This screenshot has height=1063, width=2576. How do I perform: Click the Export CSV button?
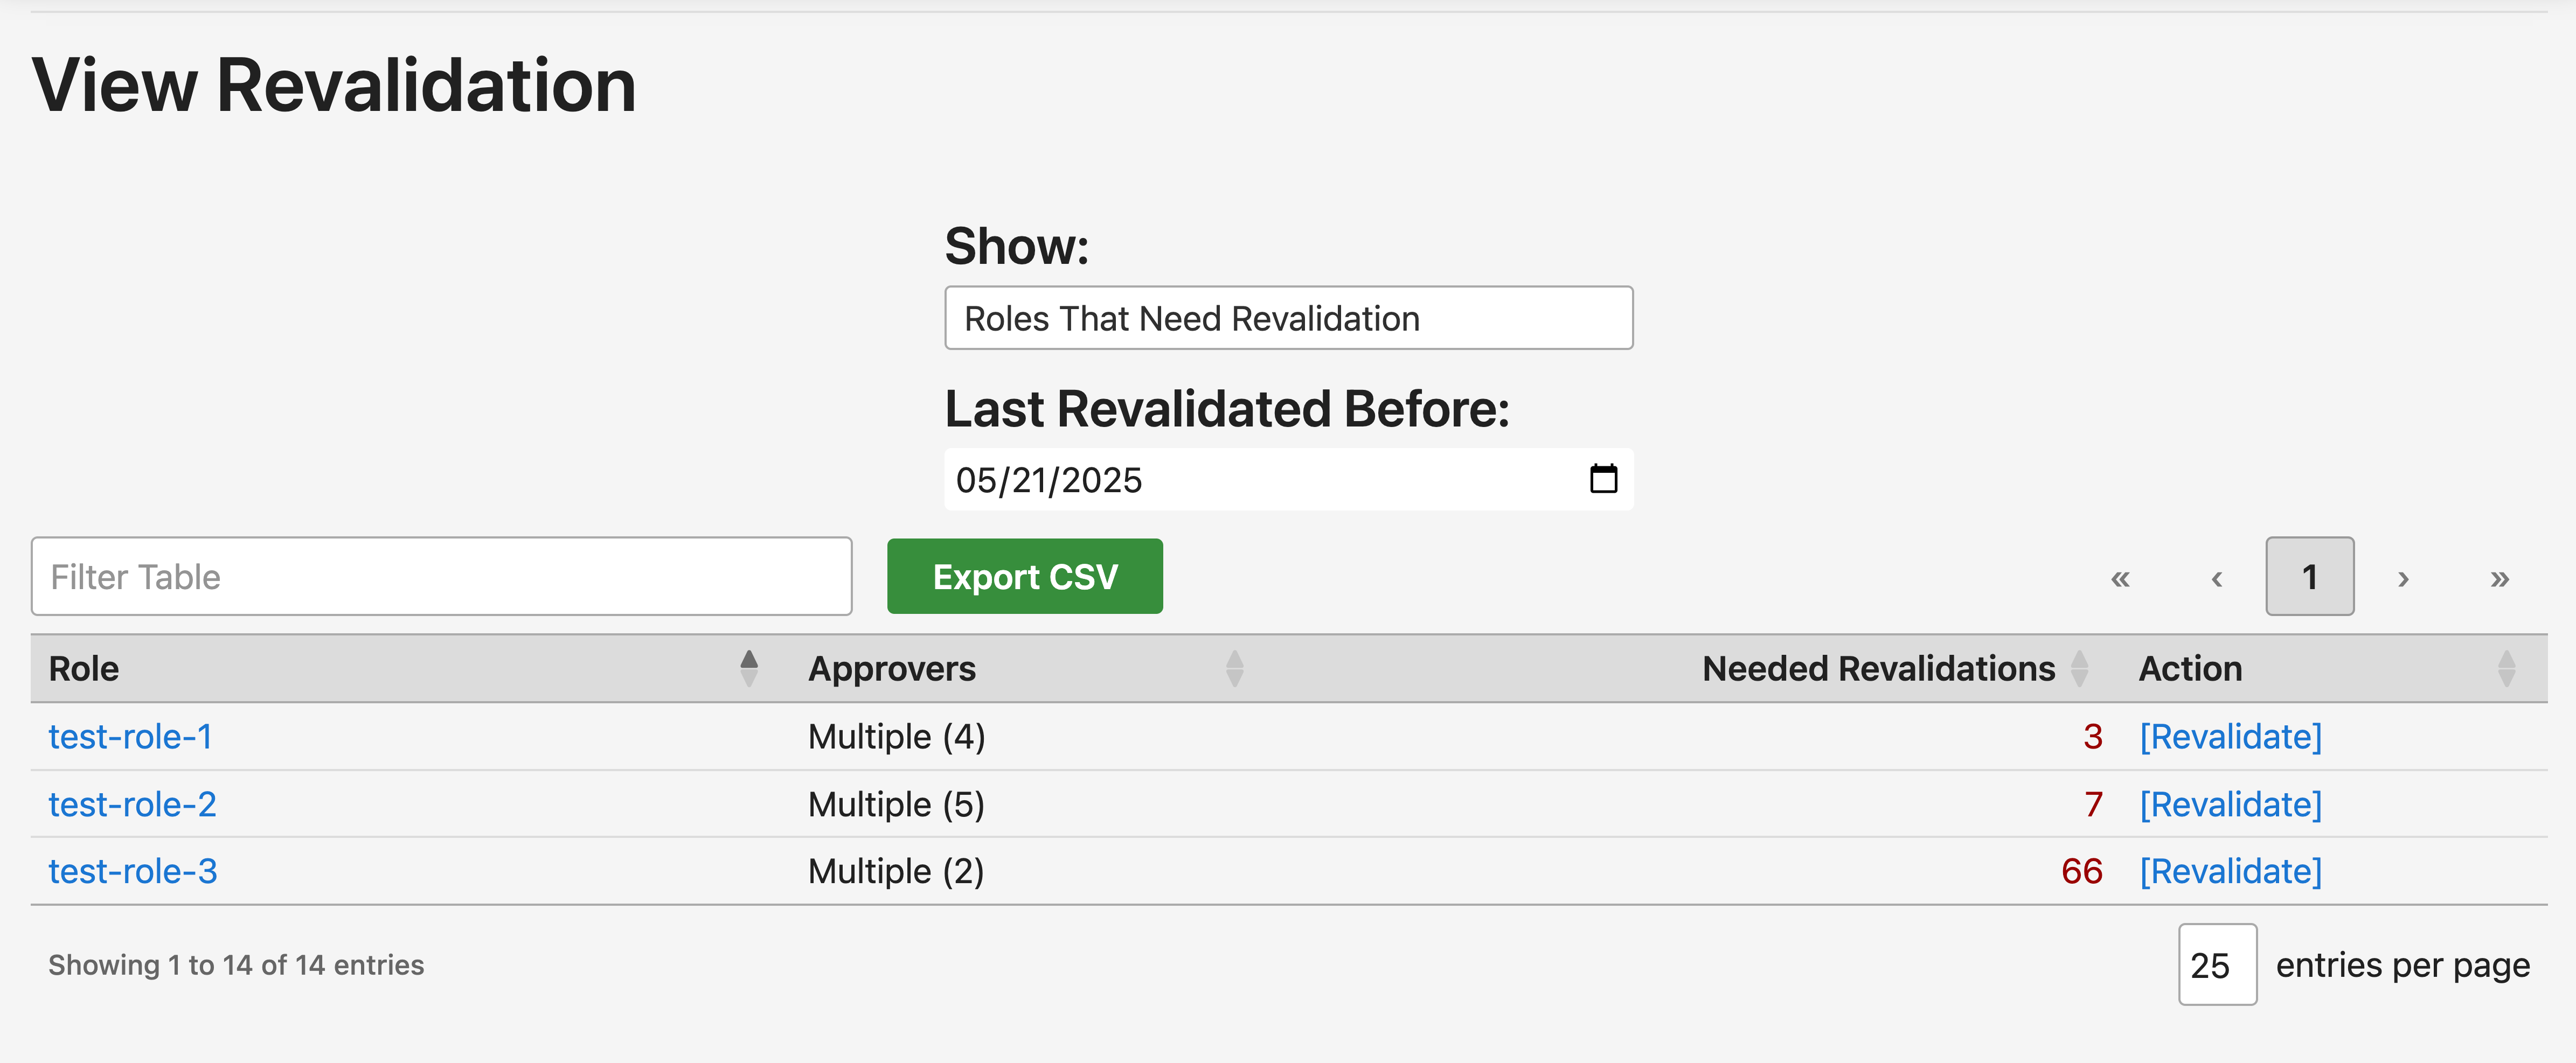coord(1024,576)
